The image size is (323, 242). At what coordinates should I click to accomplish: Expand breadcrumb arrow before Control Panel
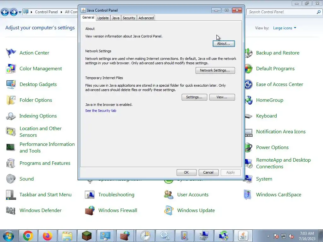pyautogui.click(x=32, y=12)
